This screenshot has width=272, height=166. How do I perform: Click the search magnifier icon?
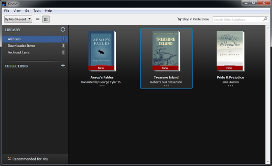coord(265,19)
